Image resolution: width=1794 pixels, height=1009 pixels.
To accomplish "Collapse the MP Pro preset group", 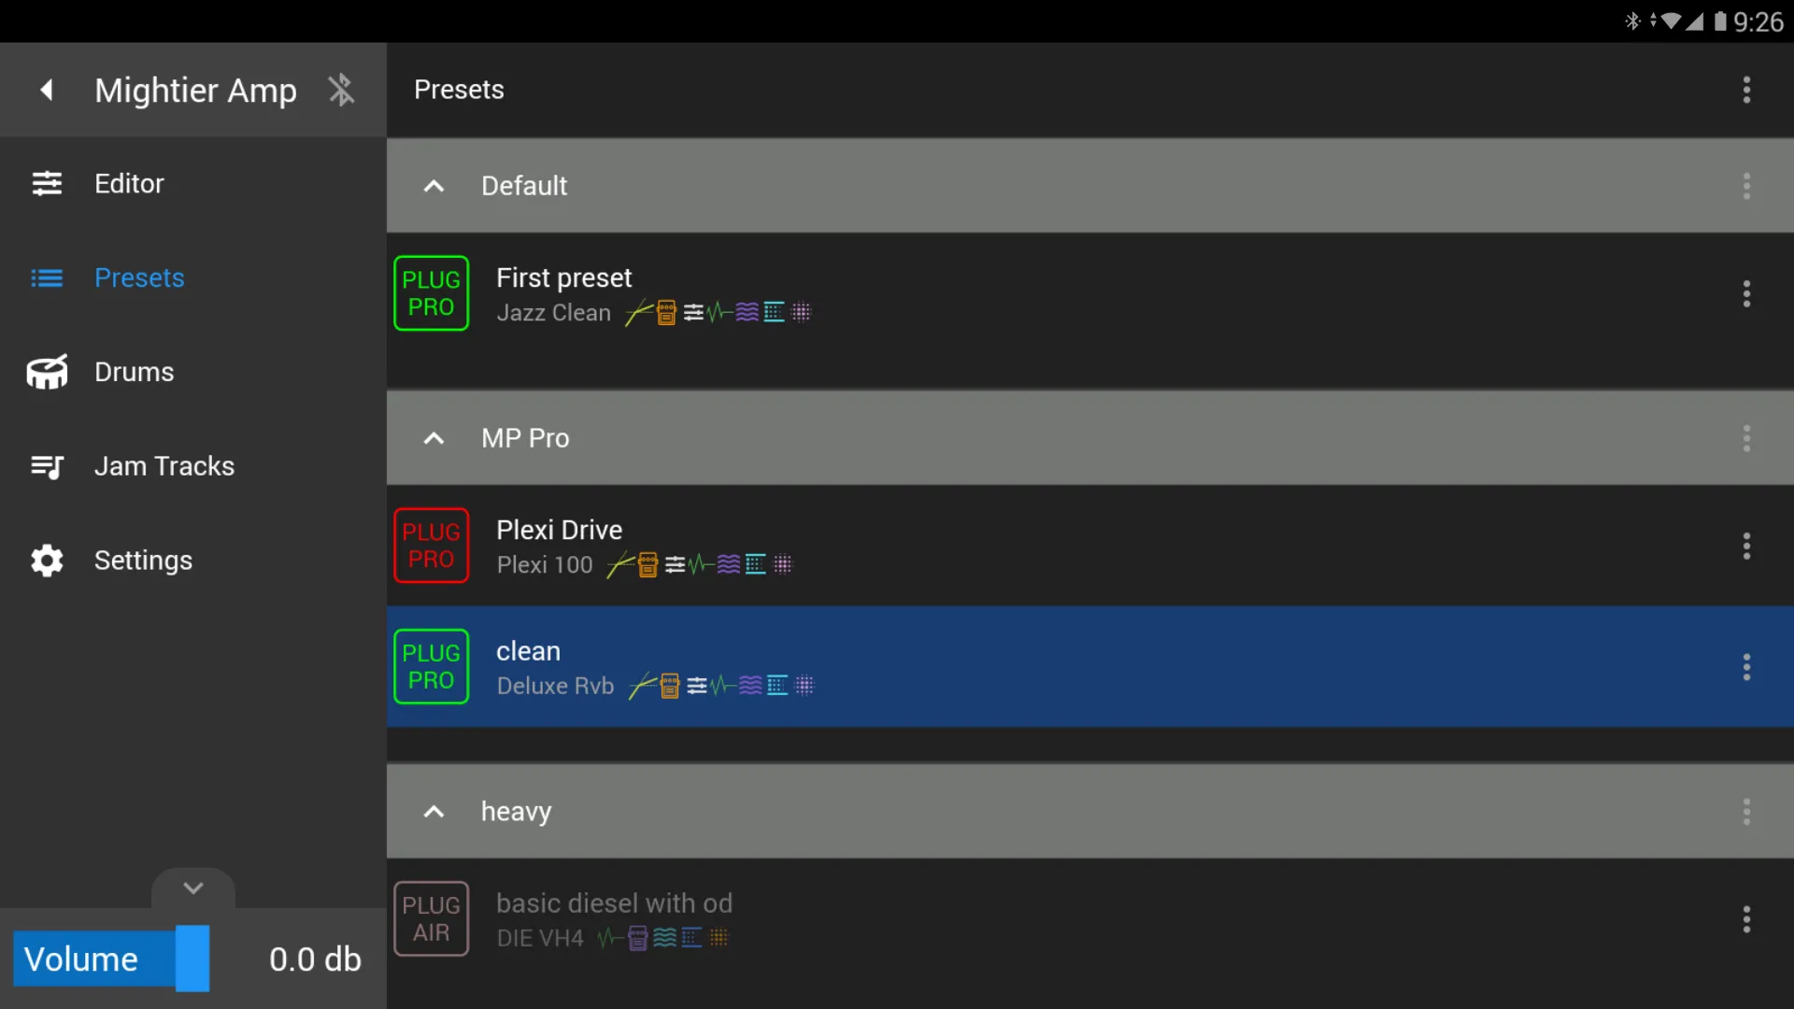I will click(434, 437).
